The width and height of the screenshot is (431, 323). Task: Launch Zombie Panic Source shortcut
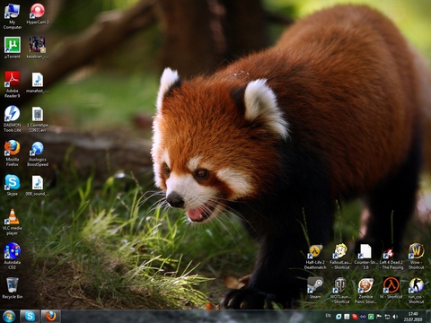(365, 291)
